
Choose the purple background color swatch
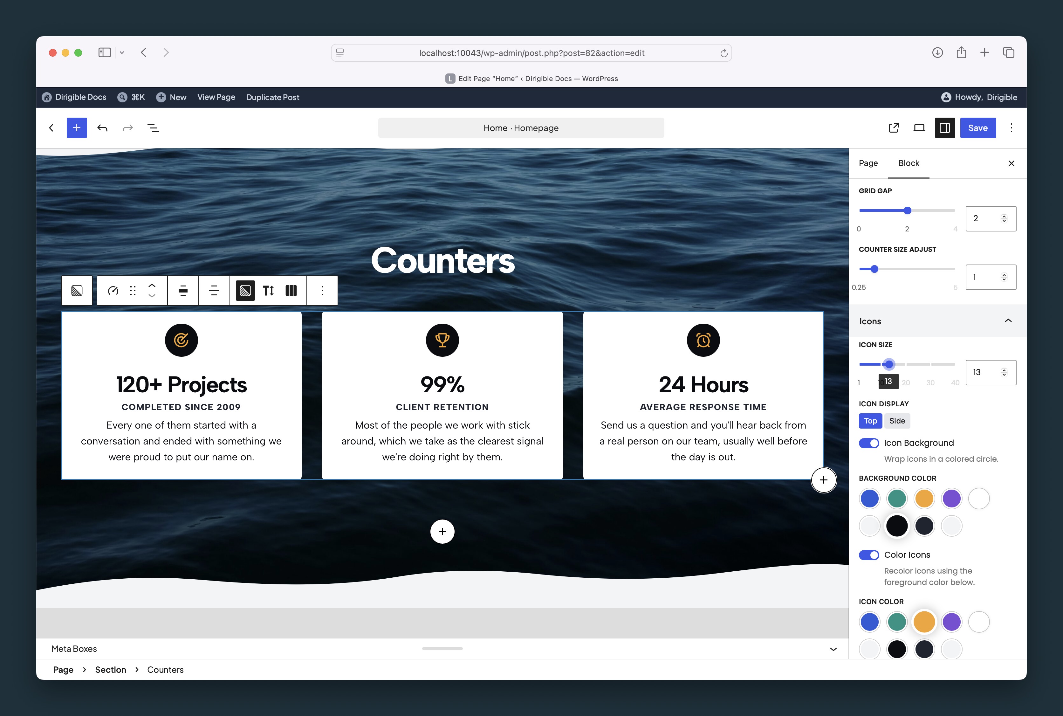pyautogui.click(x=951, y=499)
